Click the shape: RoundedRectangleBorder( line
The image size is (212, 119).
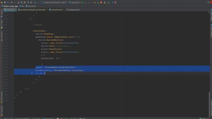point(56,67)
